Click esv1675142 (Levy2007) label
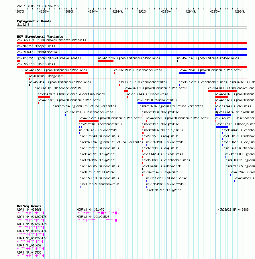This screenshot has width=255, height=259. tap(160, 172)
